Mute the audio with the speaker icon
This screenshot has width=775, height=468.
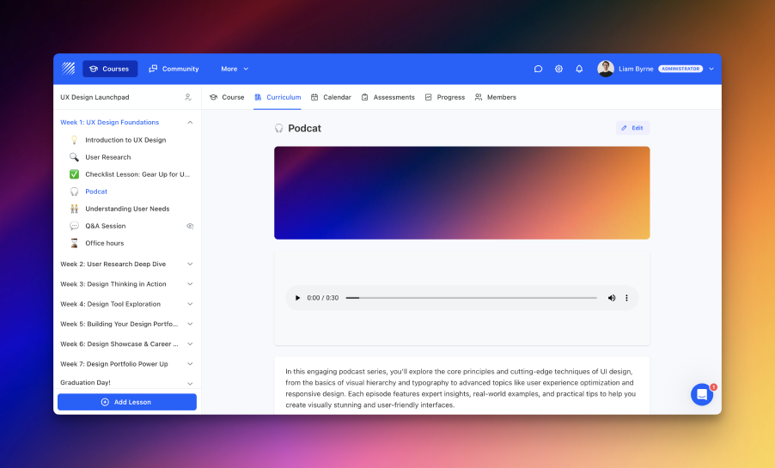click(612, 298)
